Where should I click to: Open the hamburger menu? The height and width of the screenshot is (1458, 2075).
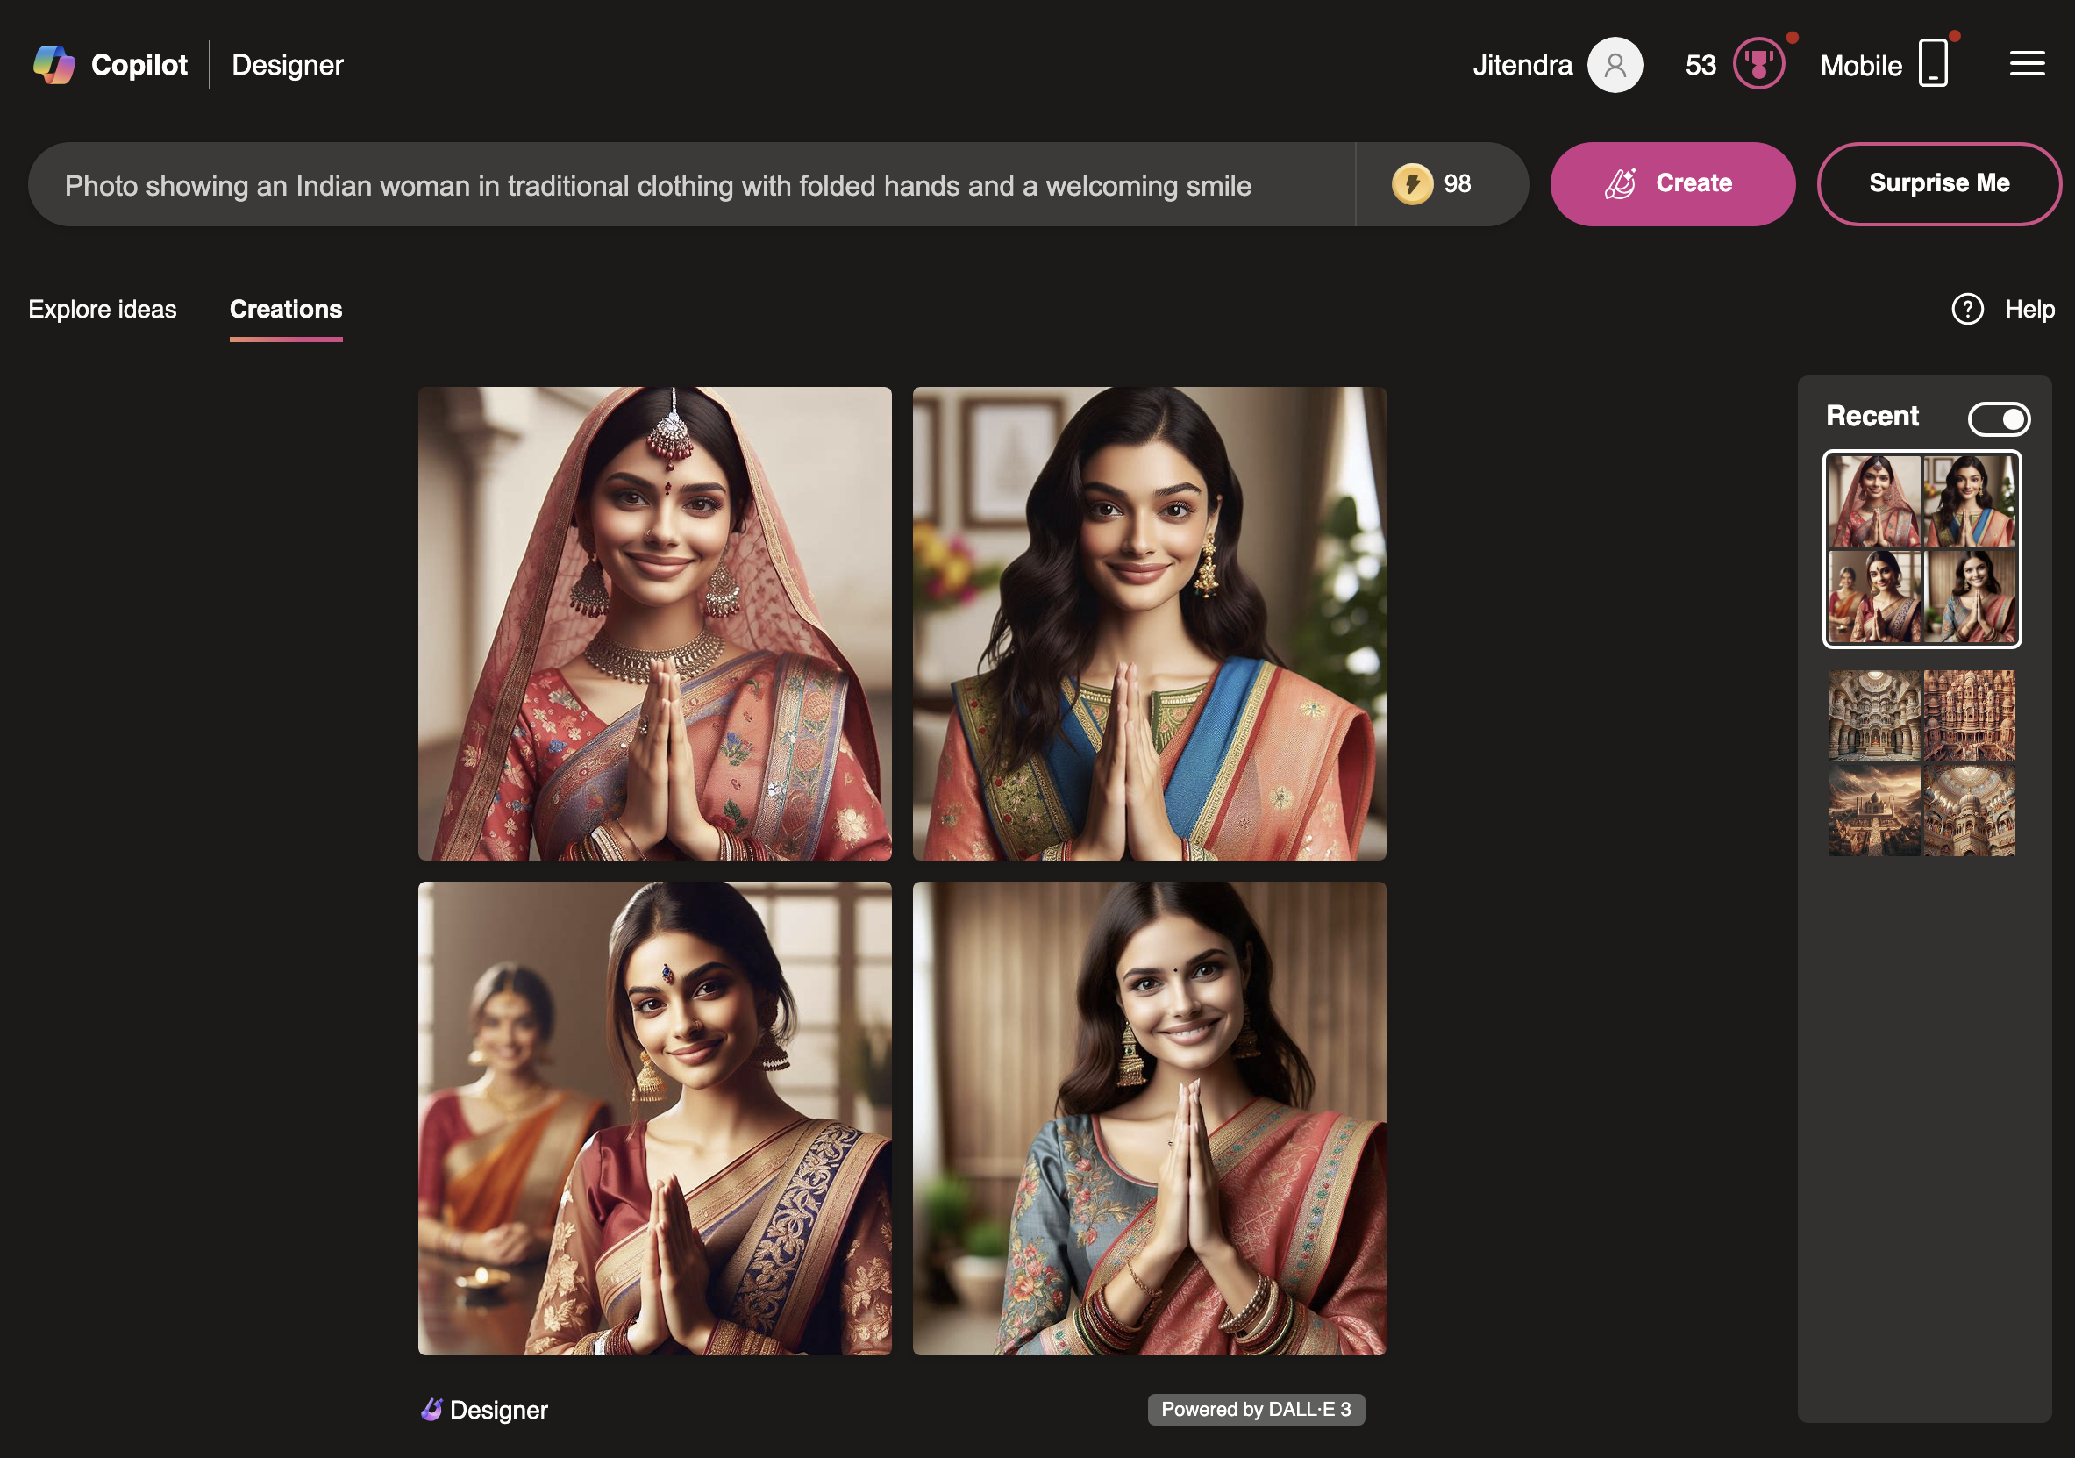tap(2027, 63)
